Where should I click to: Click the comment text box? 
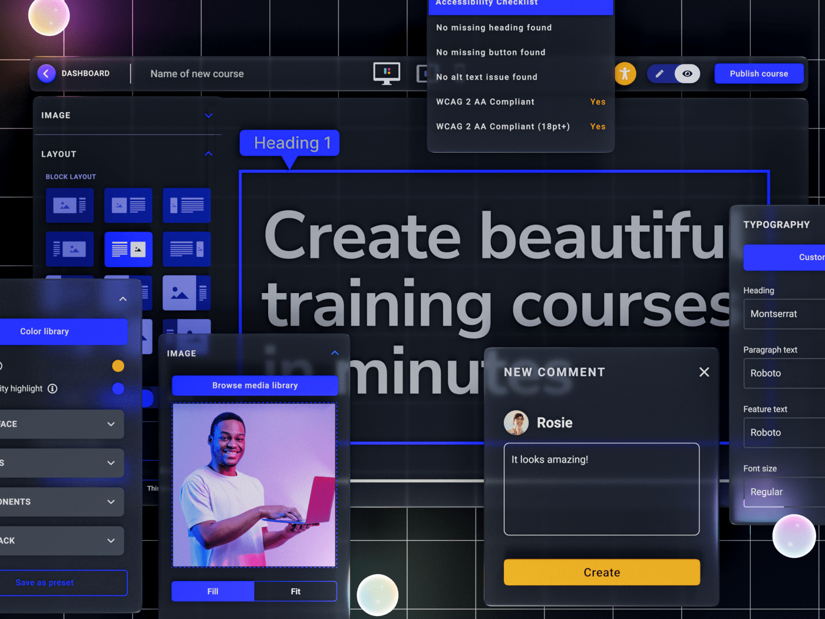pyautogui.click(x=602, y=489)
